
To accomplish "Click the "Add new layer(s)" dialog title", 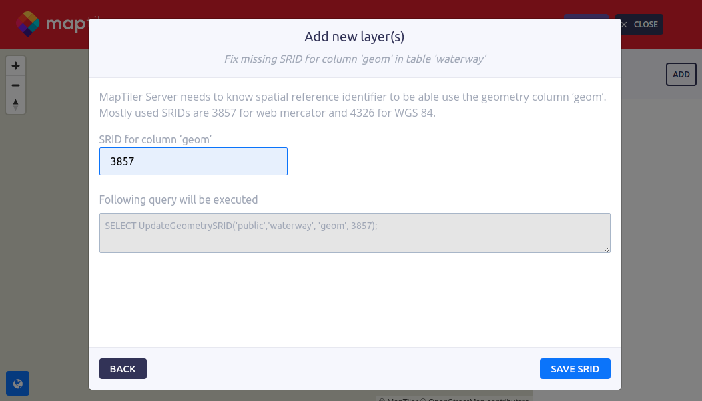I will point(354,37).
